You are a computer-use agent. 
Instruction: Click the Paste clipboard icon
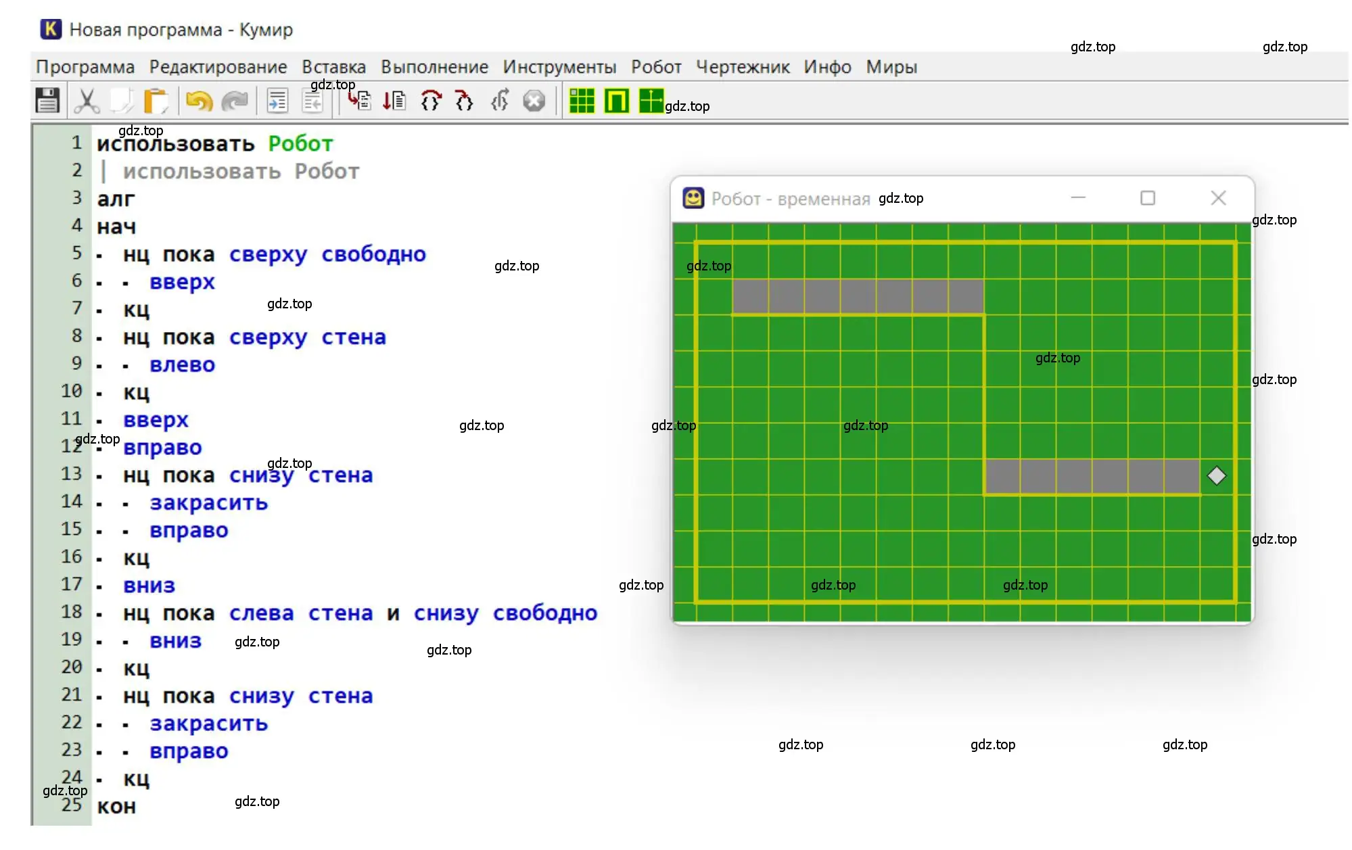click(x=156, y=101)
